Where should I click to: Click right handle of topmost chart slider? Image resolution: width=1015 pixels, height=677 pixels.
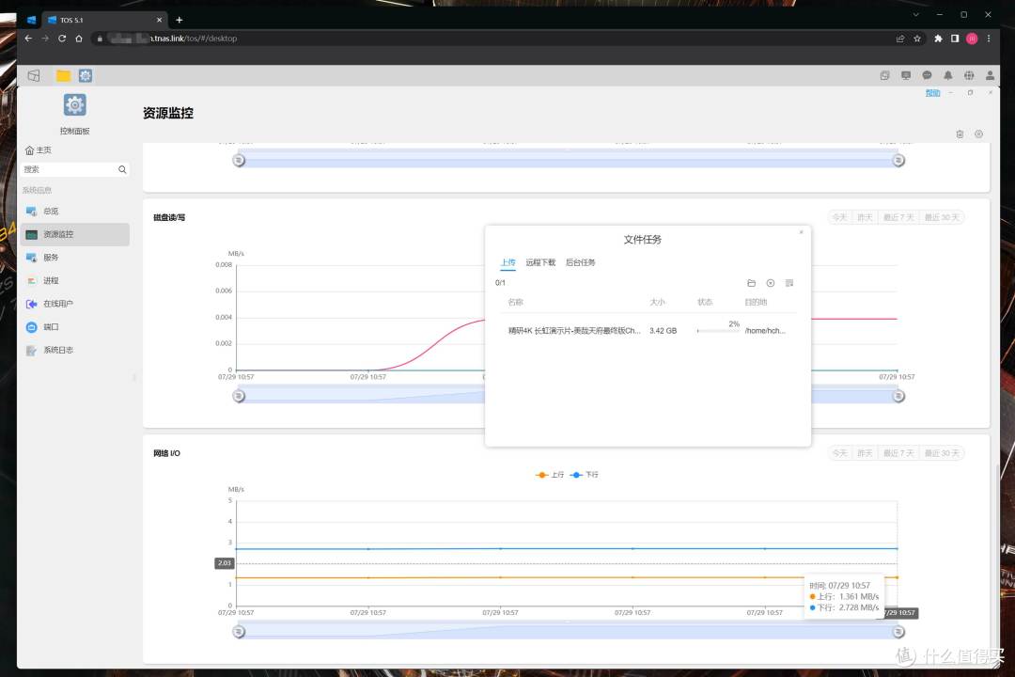[898, 160]
